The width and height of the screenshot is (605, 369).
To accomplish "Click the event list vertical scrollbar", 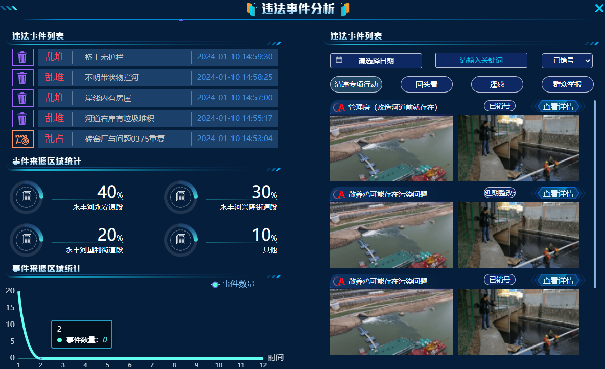I will (x=595, y=194).
